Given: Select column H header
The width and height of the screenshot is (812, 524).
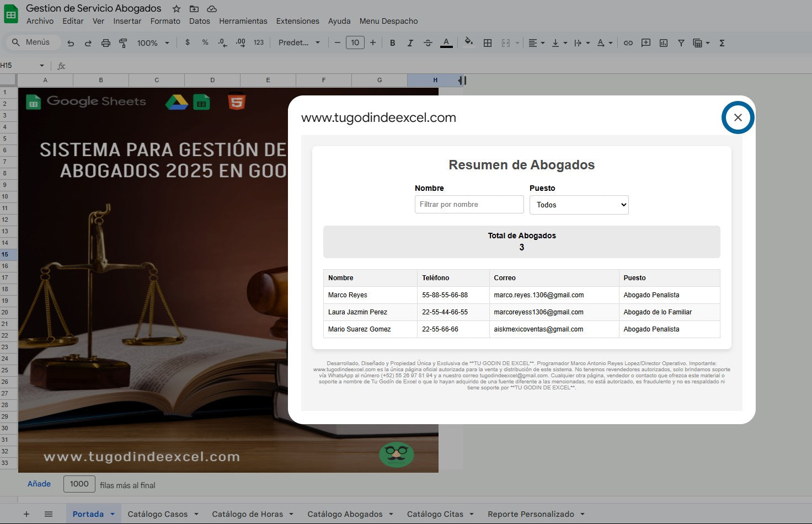Looking at the screenshot, I should [x=435, y=81].
